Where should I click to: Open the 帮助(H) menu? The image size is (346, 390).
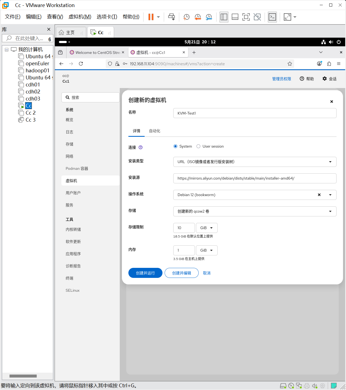click(x=131, y=17)
